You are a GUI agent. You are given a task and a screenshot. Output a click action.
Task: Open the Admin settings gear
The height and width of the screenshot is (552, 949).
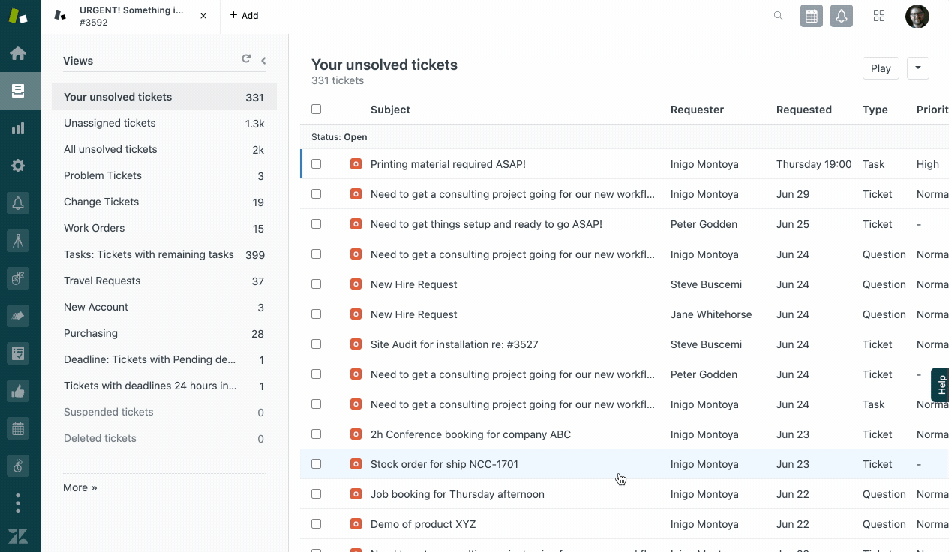pos(20,165)
